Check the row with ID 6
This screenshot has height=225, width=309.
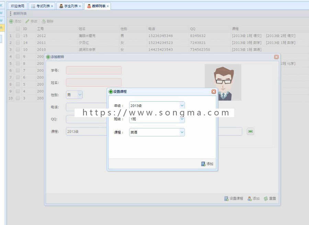[18, 77]
